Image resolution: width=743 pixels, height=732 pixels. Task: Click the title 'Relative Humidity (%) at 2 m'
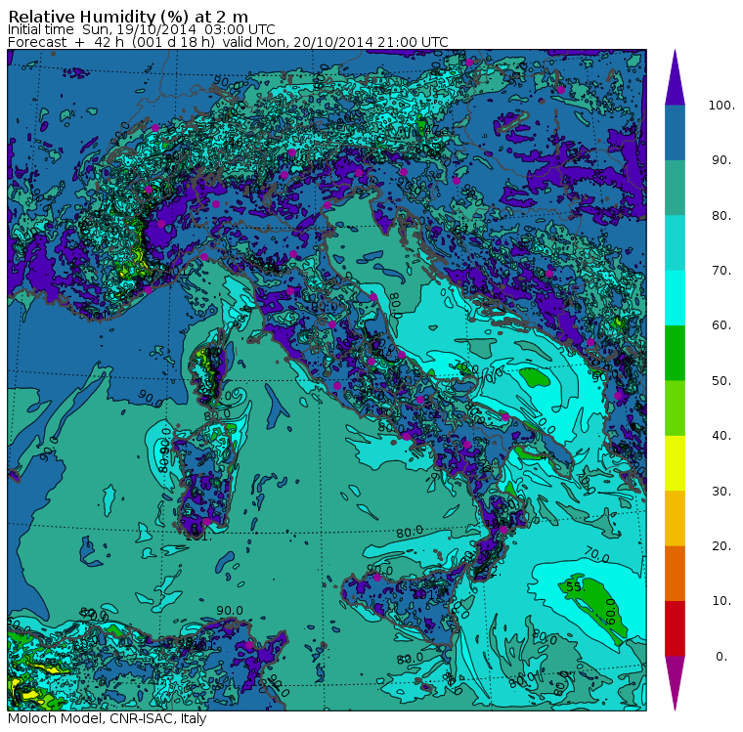(128, 17)
